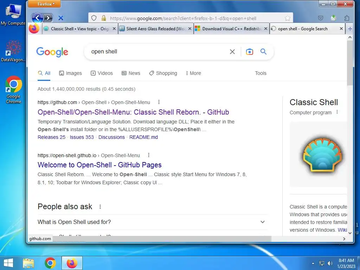Open the Discussions sitelink
Image resolution: width=360 pixels, height=270 pixels.
(111, 137)
